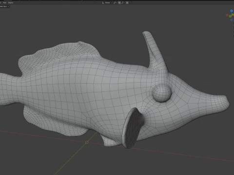Click the faded blue negative Z gizmo axis
Image resolution: width=234 pixels, height=175 pixels.
tap(232, 20)
